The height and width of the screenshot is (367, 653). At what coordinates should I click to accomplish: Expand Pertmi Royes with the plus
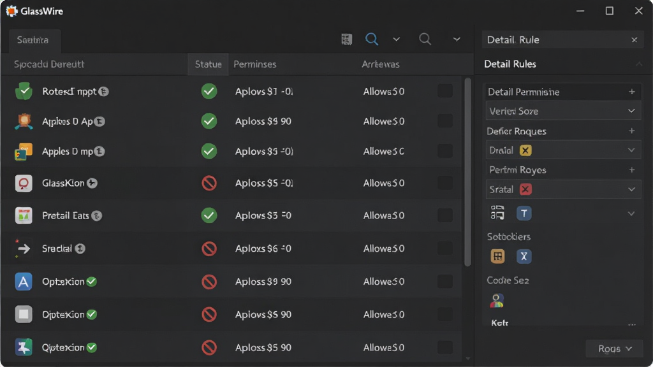632,169
